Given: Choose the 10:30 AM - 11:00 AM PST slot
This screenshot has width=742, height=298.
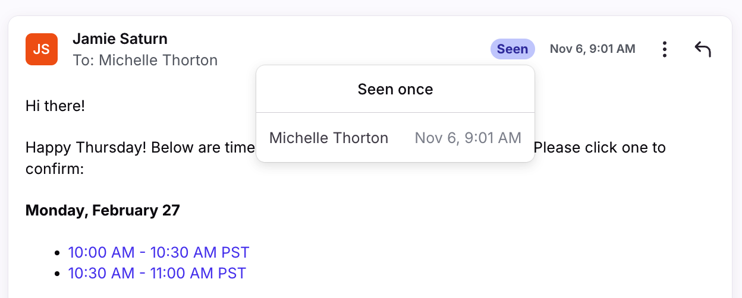Looking at the screenshot, I should pyautogui.click(x=157, y=273).
